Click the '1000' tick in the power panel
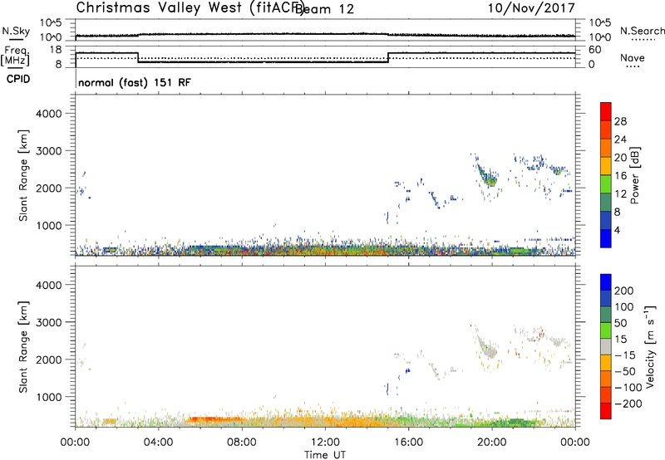The height and width of the screenshot is (460, 665). tap(49, 225)
